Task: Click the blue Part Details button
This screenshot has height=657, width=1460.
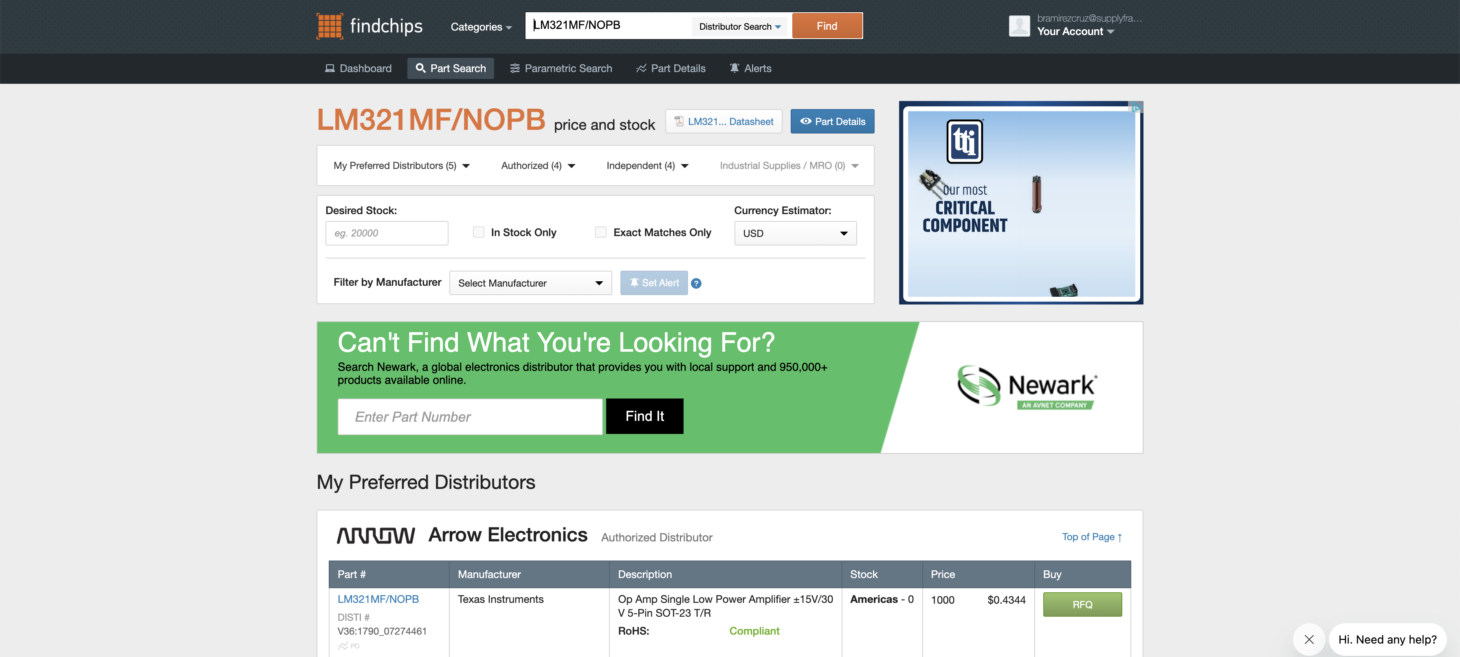Action: coord(832,121)
